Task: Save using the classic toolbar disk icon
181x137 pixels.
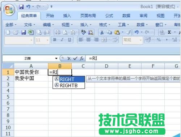Action: [24, 33]
